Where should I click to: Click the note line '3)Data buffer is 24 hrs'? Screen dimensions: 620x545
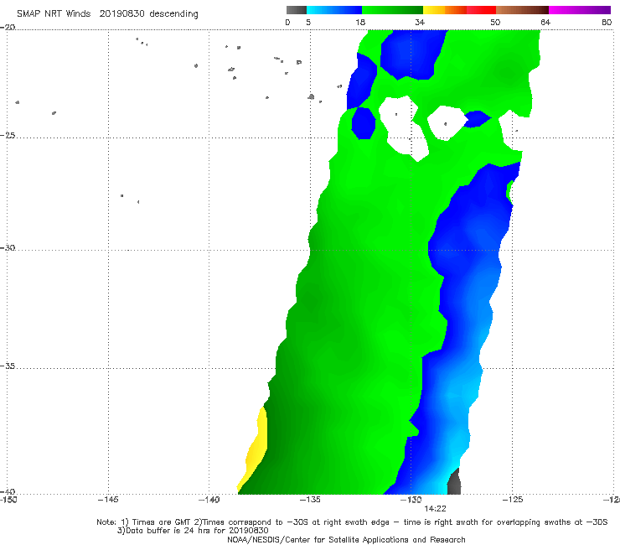(x=193, y=531)
